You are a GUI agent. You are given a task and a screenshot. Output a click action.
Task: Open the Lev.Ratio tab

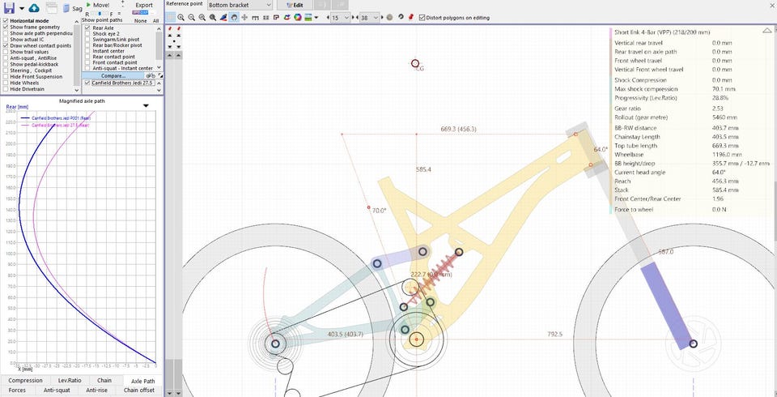[x=69, y=380]
